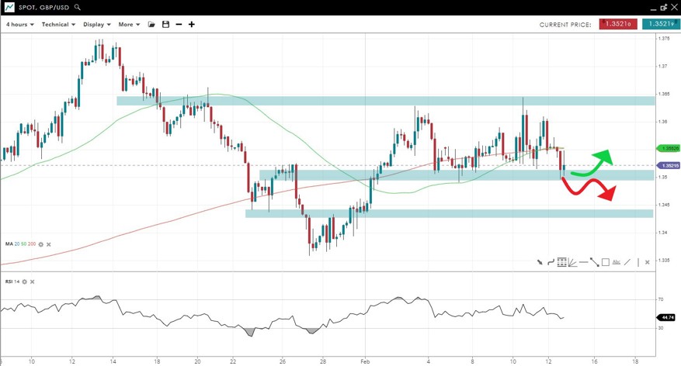Remove the MA indicator overlay
The width and height of the screenshot is (681, 366).
(48, 244)
